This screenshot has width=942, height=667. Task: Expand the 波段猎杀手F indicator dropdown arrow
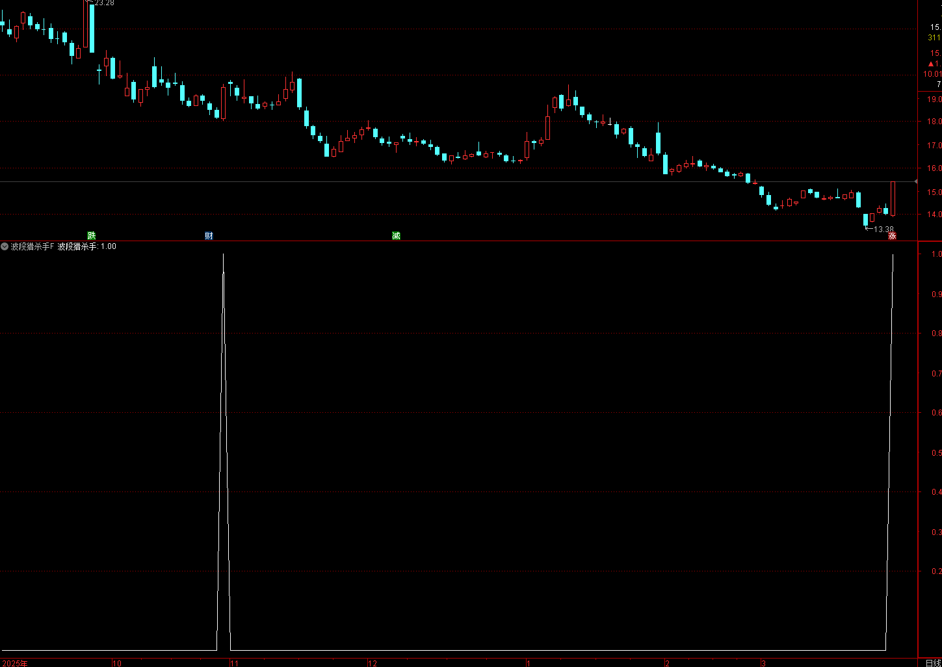(x=5, y=246)
